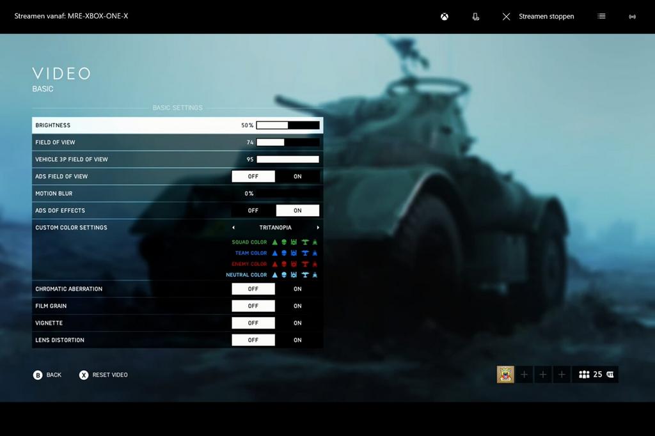Click the blue Team Color airplane icon
The height and width of the screenshot is (436, 655).
[305, 253]
